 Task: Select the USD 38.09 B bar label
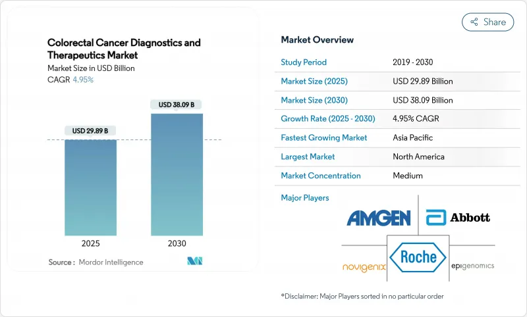coord(177,105)
